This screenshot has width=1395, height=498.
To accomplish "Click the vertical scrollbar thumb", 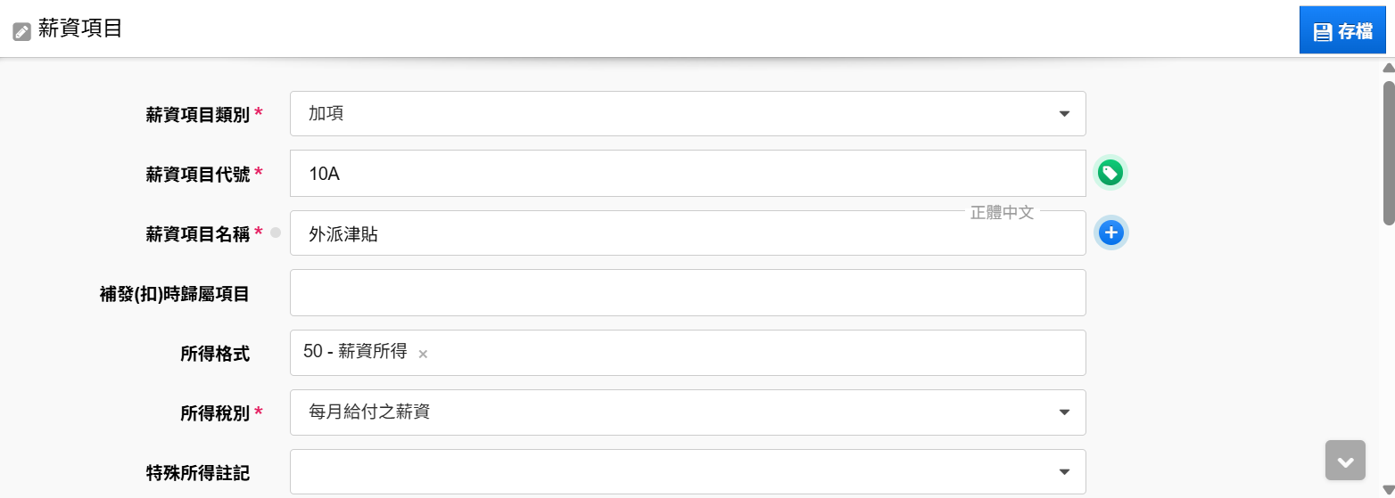I will [x=1389, y=151].
